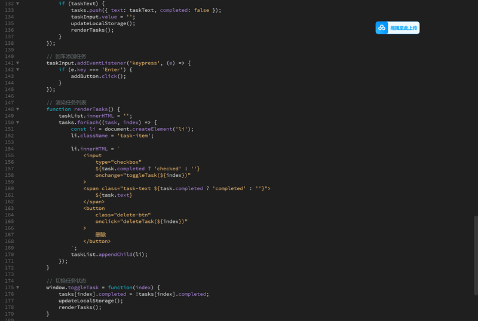Fold the tasks.forEach block at line 150
This screenshot has width=478, height=321.
[18, 123]
